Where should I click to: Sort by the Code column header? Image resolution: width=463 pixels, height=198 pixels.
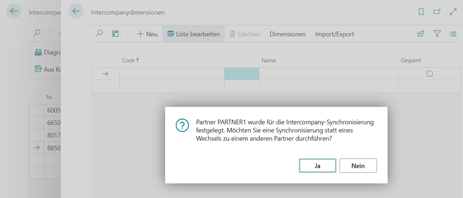pos(131,60)
